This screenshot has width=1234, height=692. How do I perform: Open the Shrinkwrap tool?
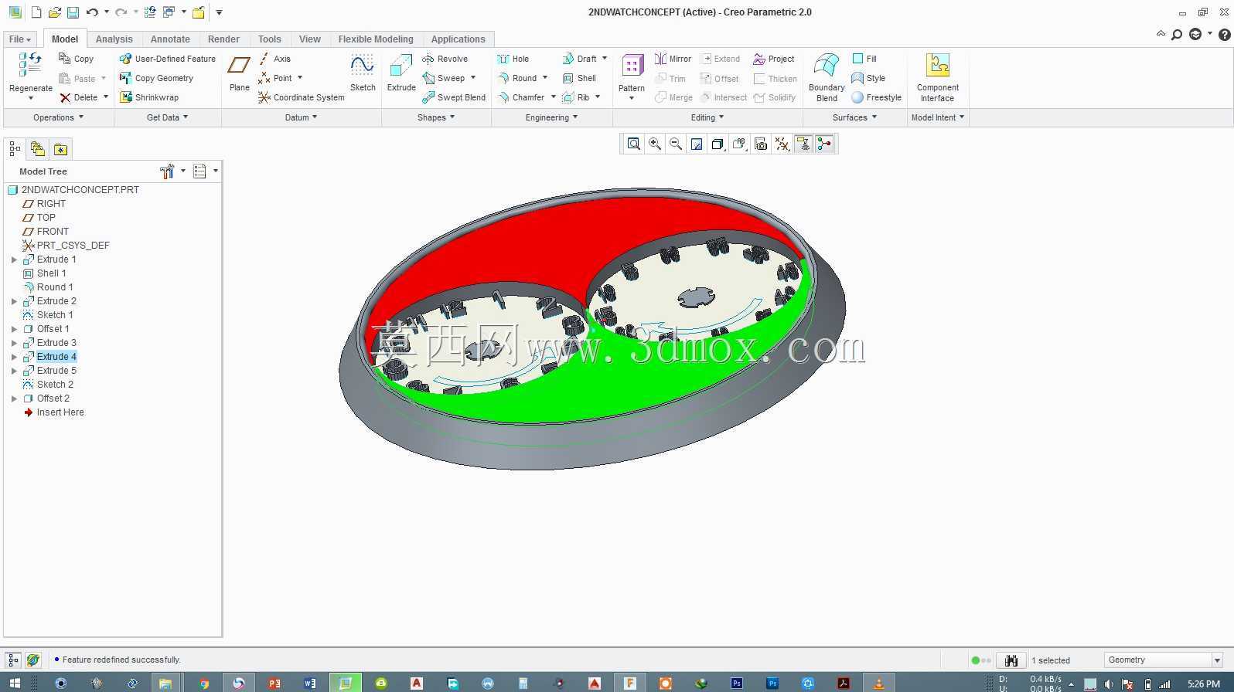pos(148,97)
